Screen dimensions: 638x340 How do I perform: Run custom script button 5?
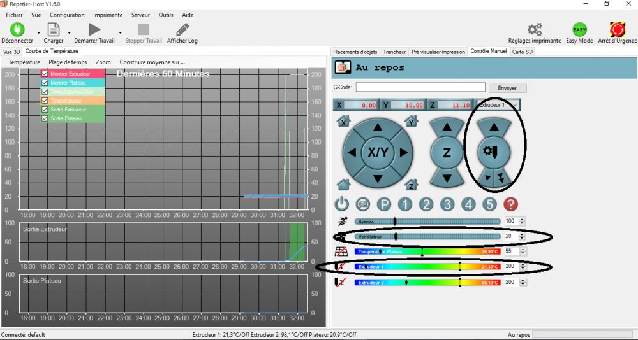tap(489, 204)
